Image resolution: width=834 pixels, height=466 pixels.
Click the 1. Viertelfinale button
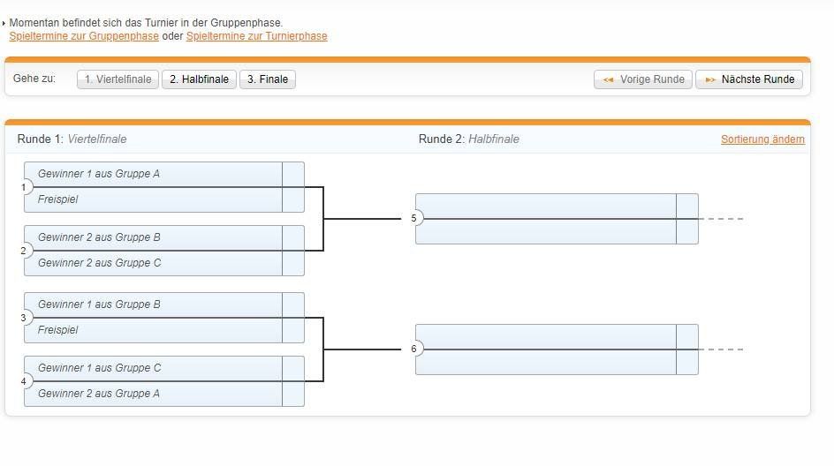pos(118,79)
